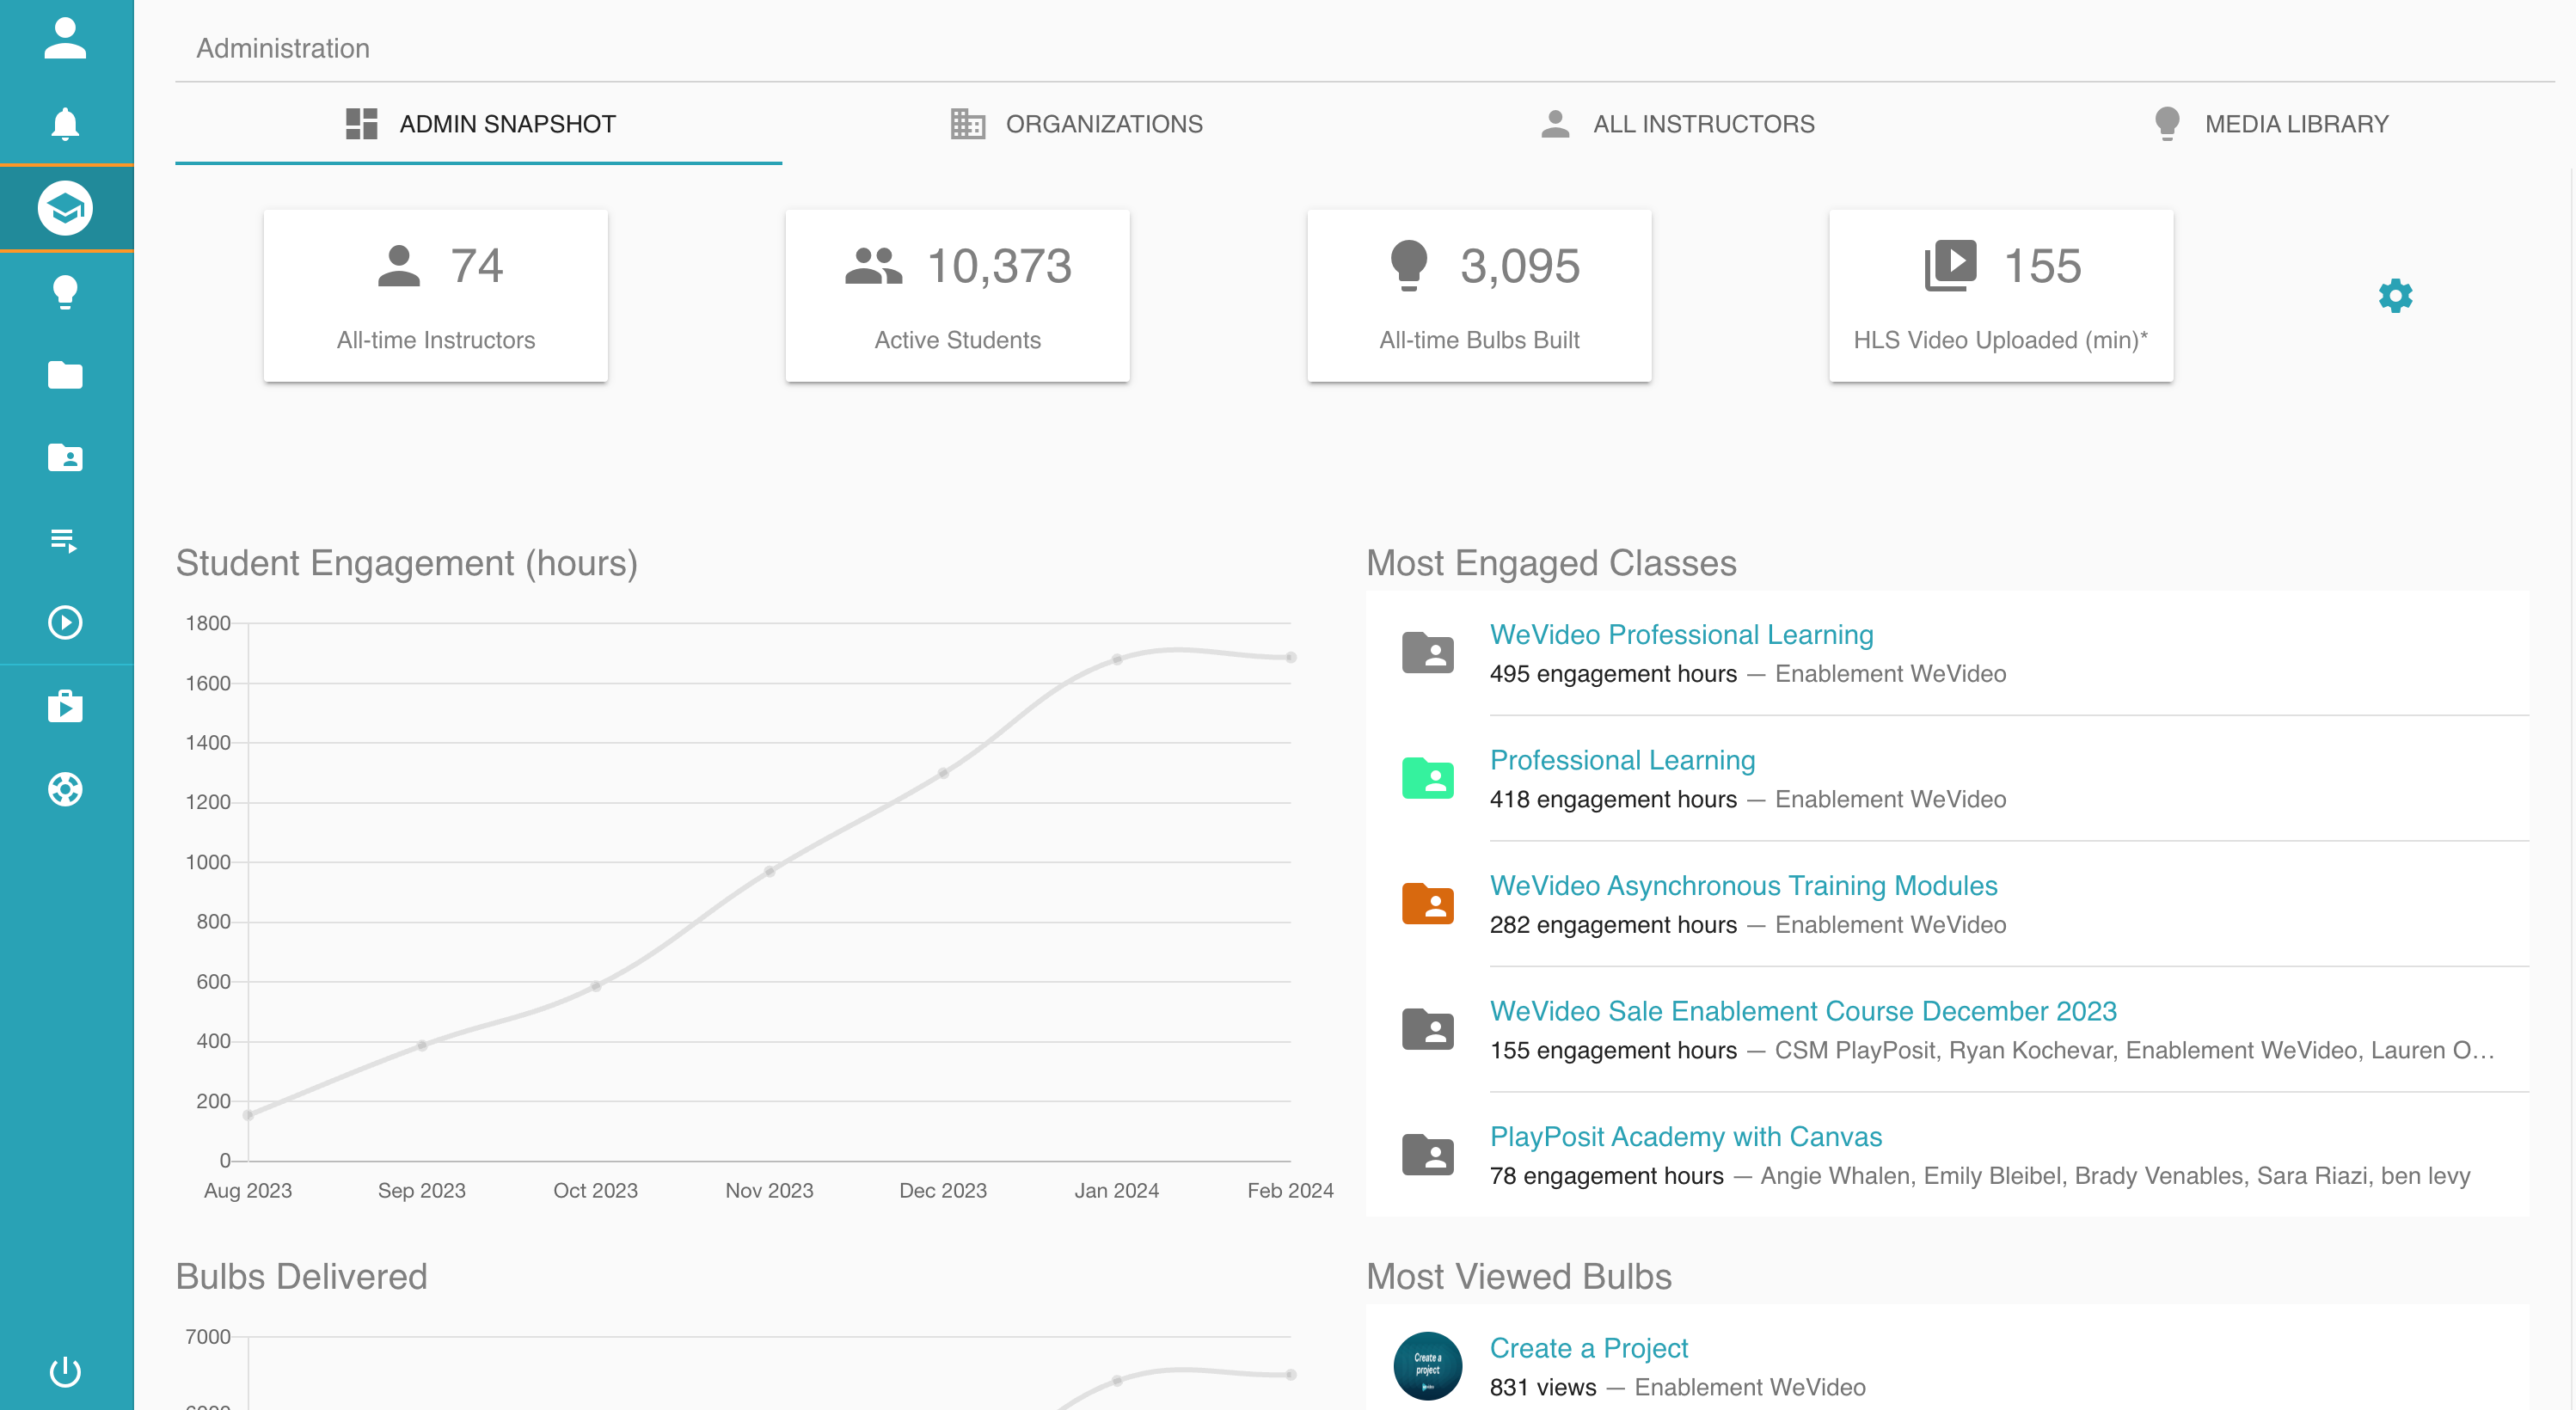Click the circled play sidebar icon

[x=65, y=623]
